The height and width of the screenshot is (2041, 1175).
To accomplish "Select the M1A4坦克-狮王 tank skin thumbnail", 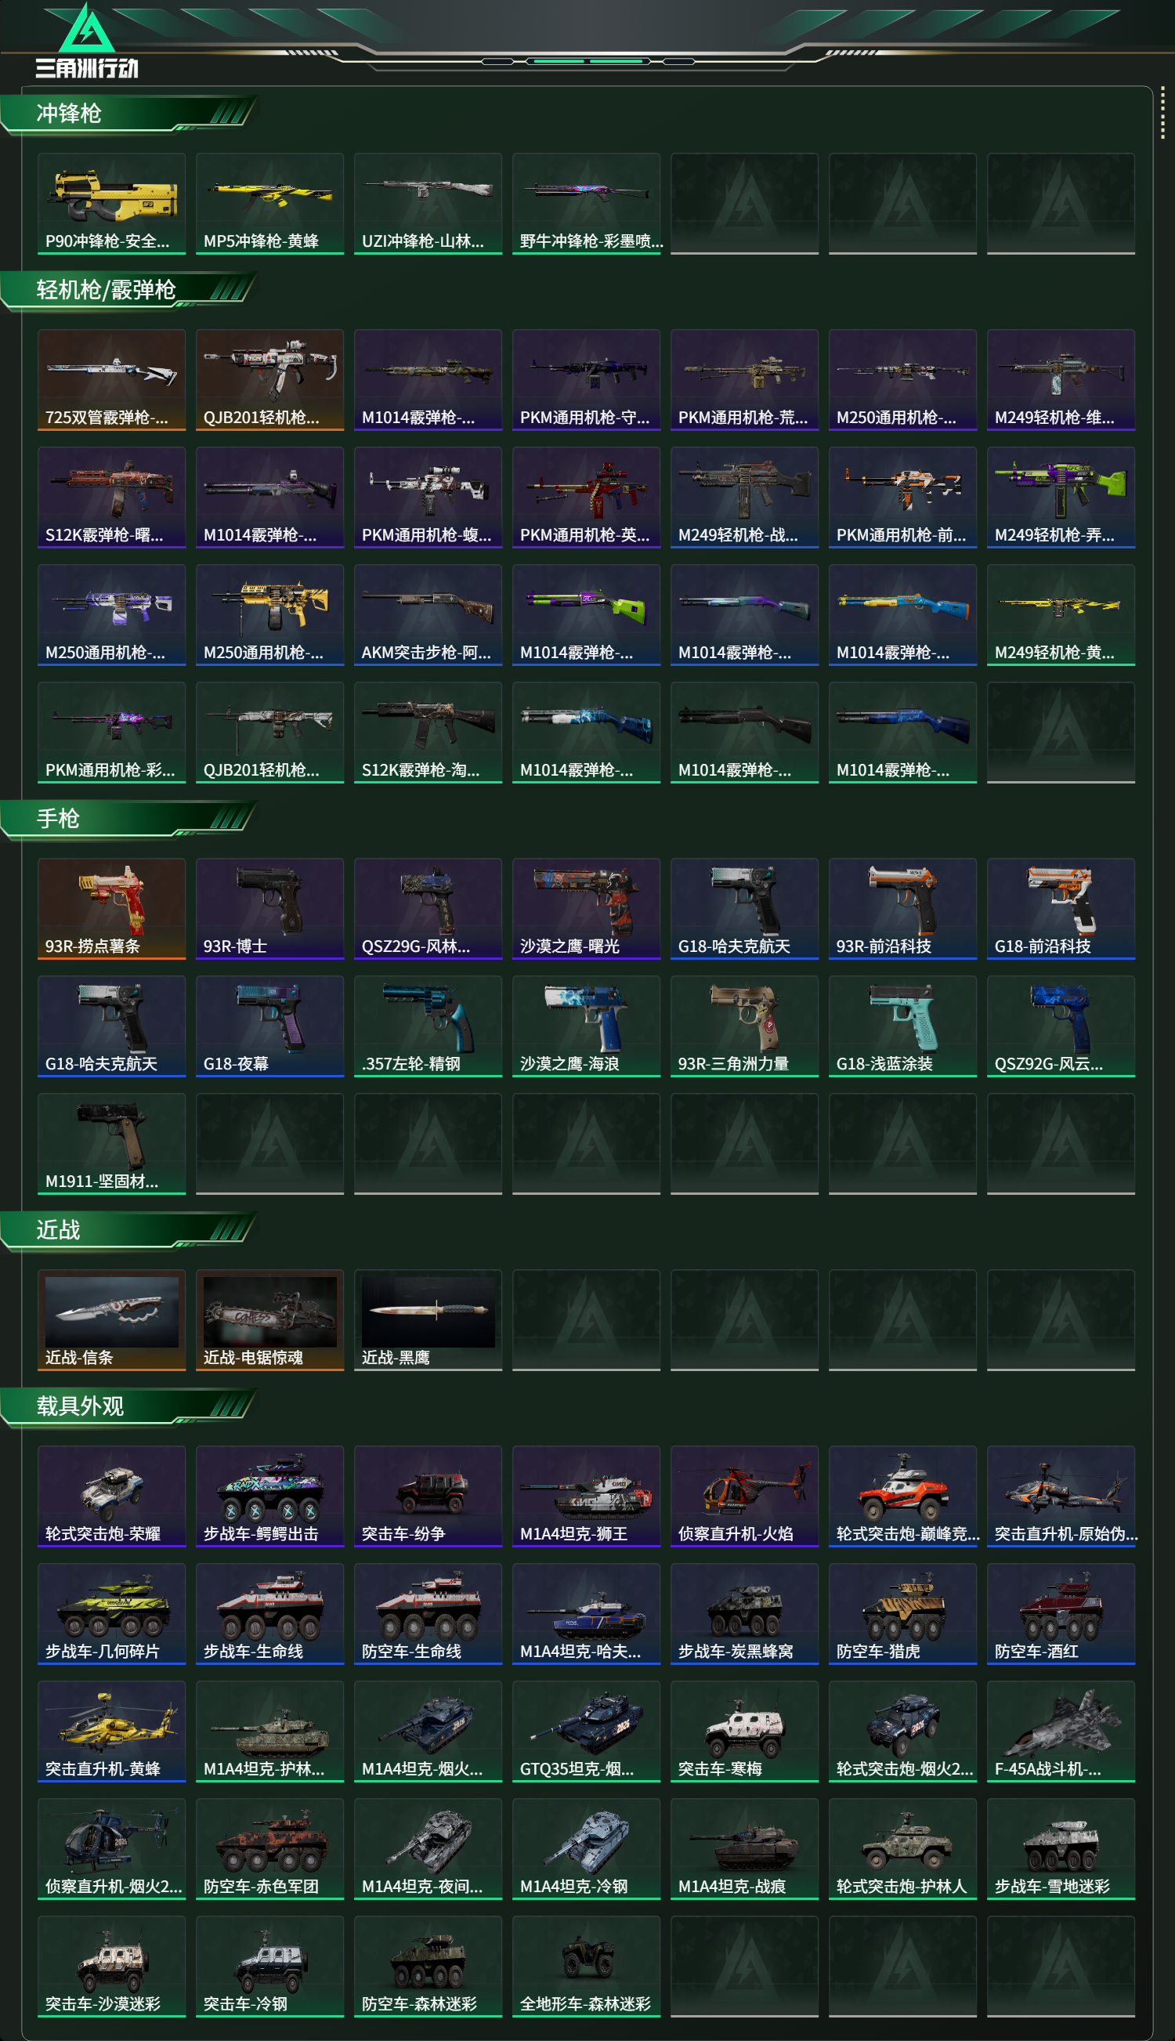I will click(586, 1496).
